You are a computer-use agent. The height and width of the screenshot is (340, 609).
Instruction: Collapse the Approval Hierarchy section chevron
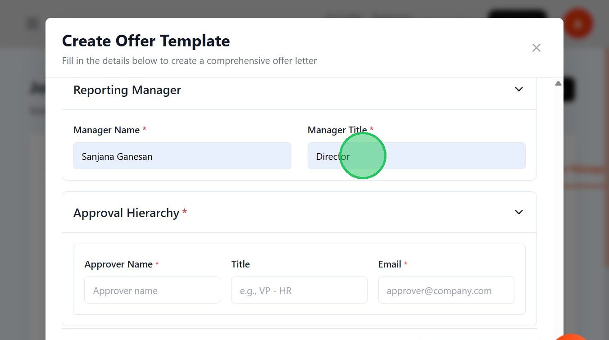coord(518,212)
